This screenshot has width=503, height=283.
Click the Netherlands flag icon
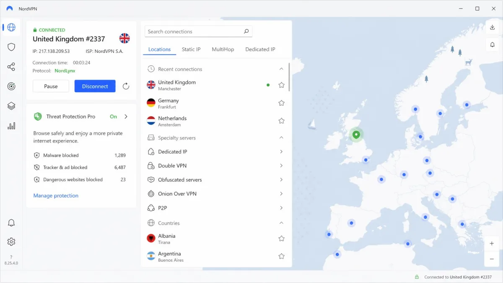(x=151, y=121)
